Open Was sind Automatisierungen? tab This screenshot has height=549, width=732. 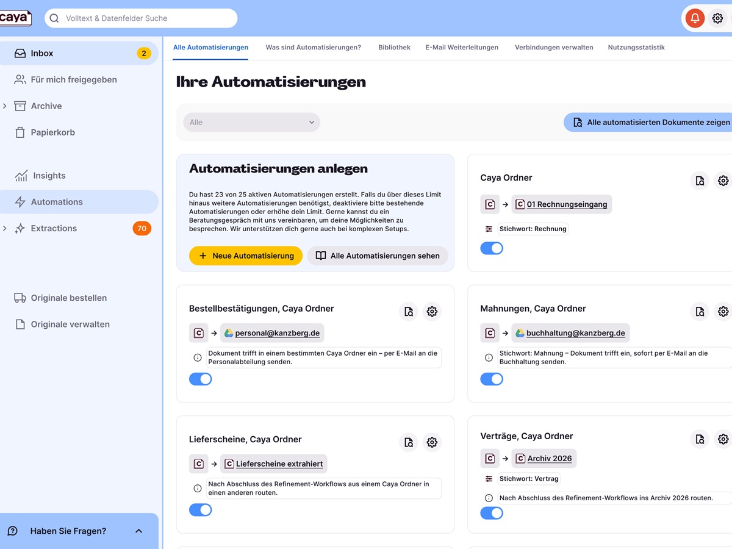314,48
